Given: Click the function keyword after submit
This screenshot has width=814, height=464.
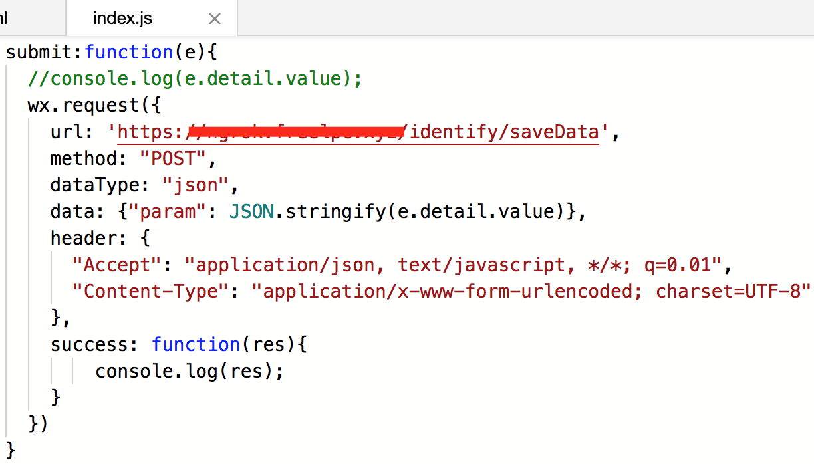Looking at the screenshot, I should (x=129, y=52).
